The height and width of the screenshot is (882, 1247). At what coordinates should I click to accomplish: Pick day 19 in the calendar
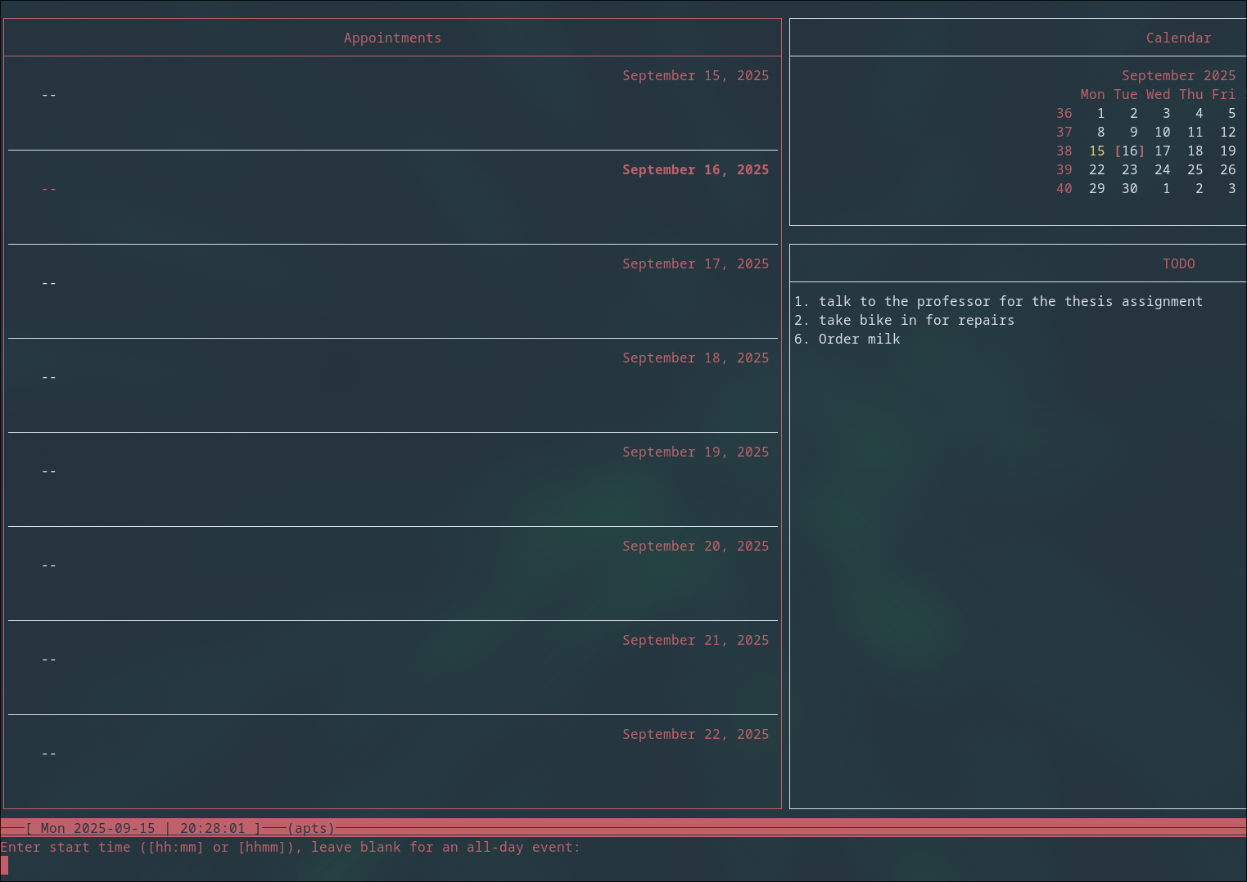coord(1227,151)
